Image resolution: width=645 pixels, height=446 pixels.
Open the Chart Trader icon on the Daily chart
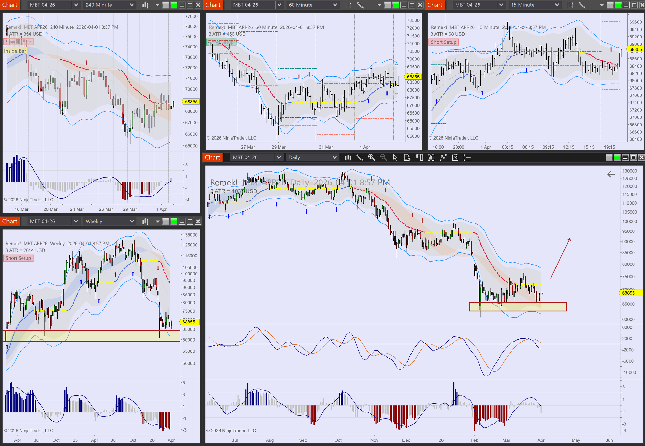pos(419,157)
